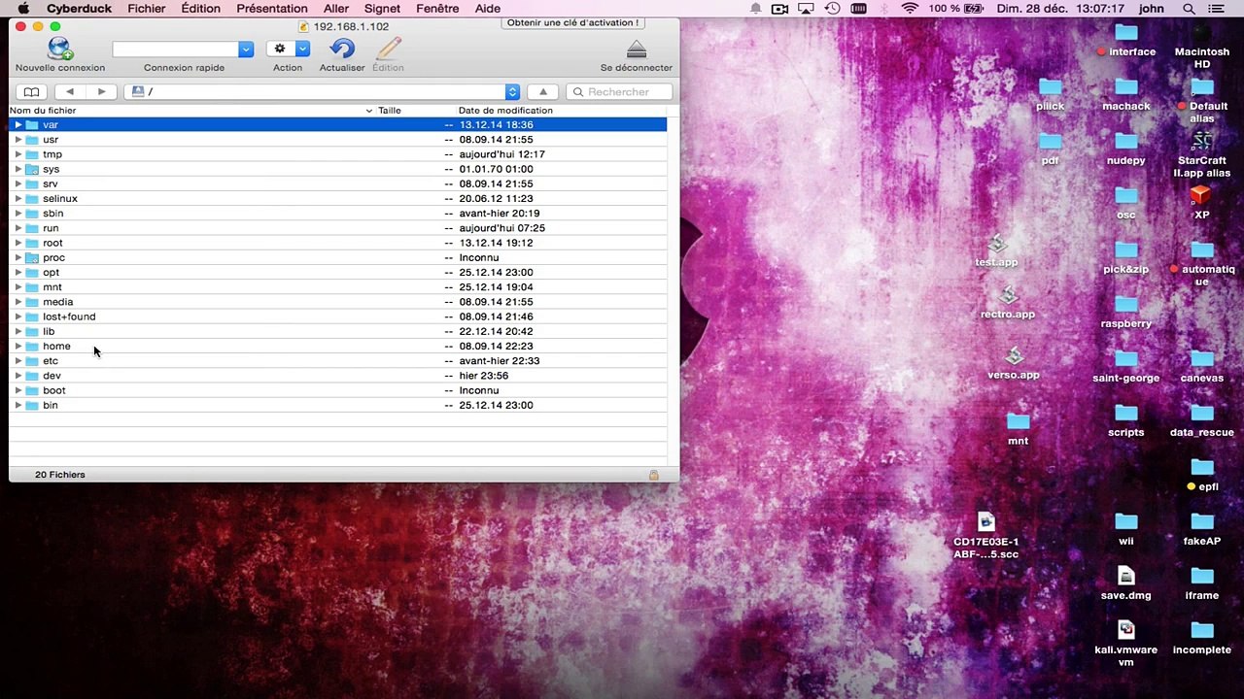Image resolution: width=1244 pixels, height=699 pixels.
Task: Expand the home folder triangle
Action: pos(18,346)
